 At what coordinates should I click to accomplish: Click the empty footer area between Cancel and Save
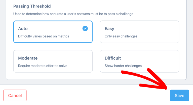click(x=98, y=95)
